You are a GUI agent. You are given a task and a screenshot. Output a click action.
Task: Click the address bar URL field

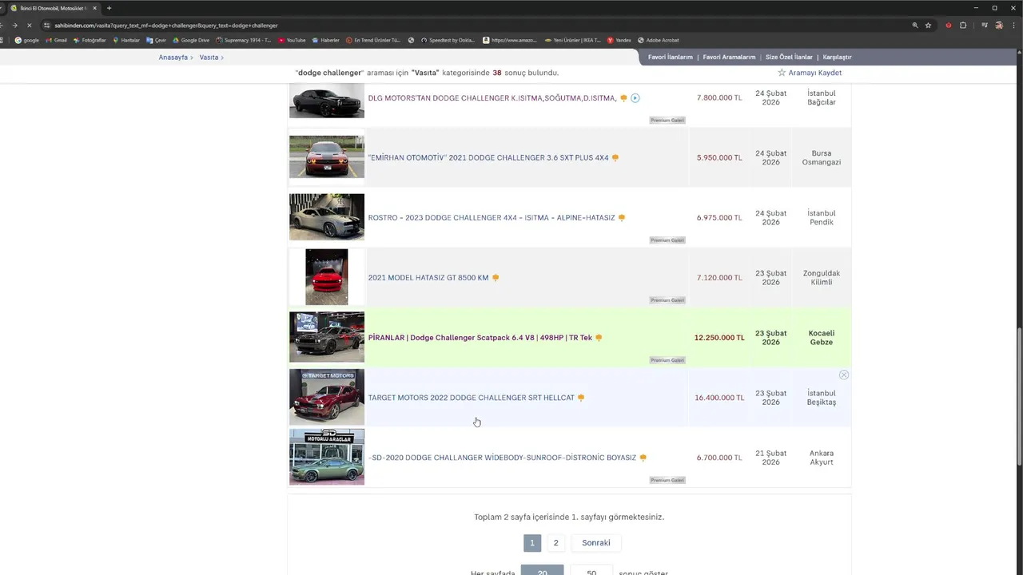(x=472, y=26)
